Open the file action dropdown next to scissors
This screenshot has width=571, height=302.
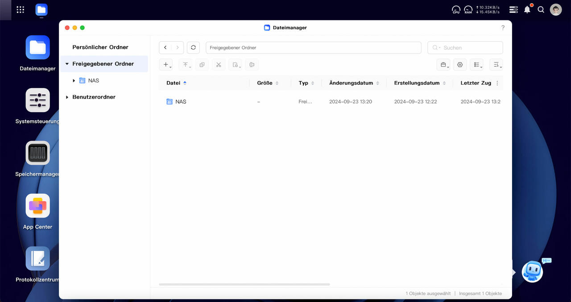tap(236, 65)
